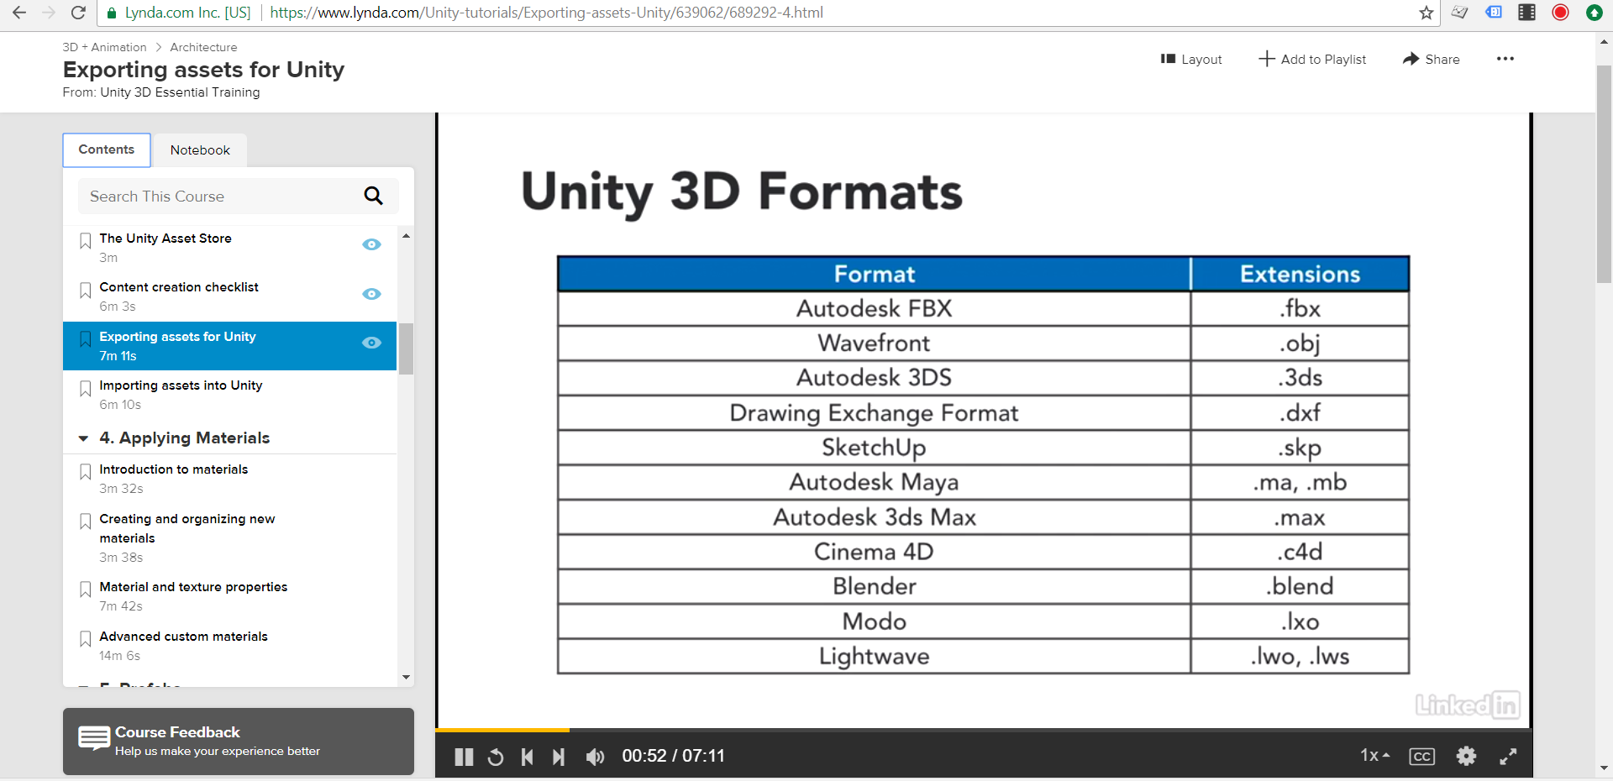The height and width of the screenshot is (781, 1613).
Task: Bookmark Advanced custom materials lesson
Action: click(x=85, y=639)
